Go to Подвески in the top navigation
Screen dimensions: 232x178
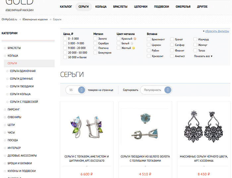161,7
